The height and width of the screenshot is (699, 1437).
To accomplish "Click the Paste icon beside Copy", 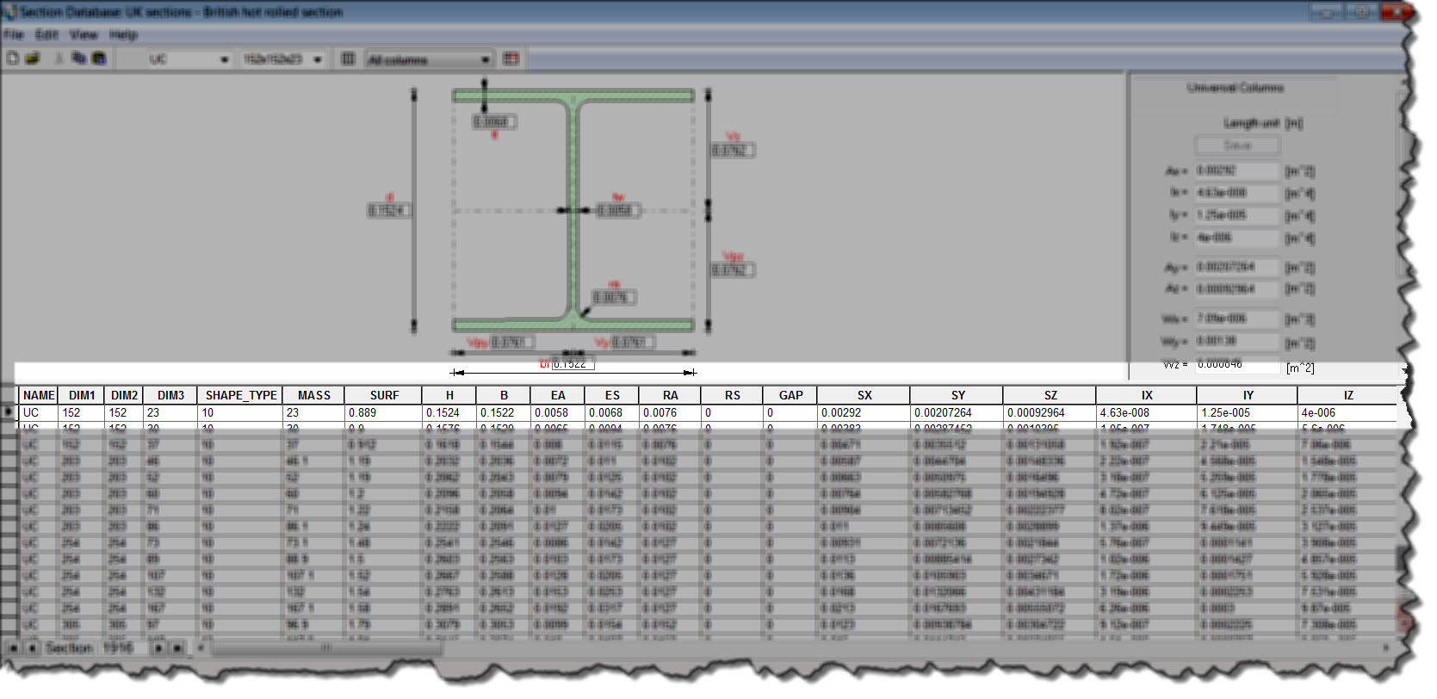I will (99, 59).
